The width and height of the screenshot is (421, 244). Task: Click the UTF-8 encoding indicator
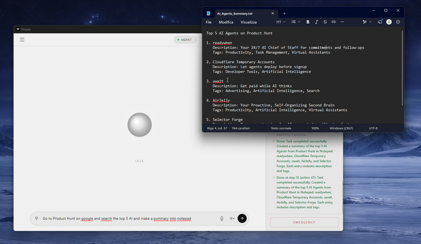pos(373,128)
